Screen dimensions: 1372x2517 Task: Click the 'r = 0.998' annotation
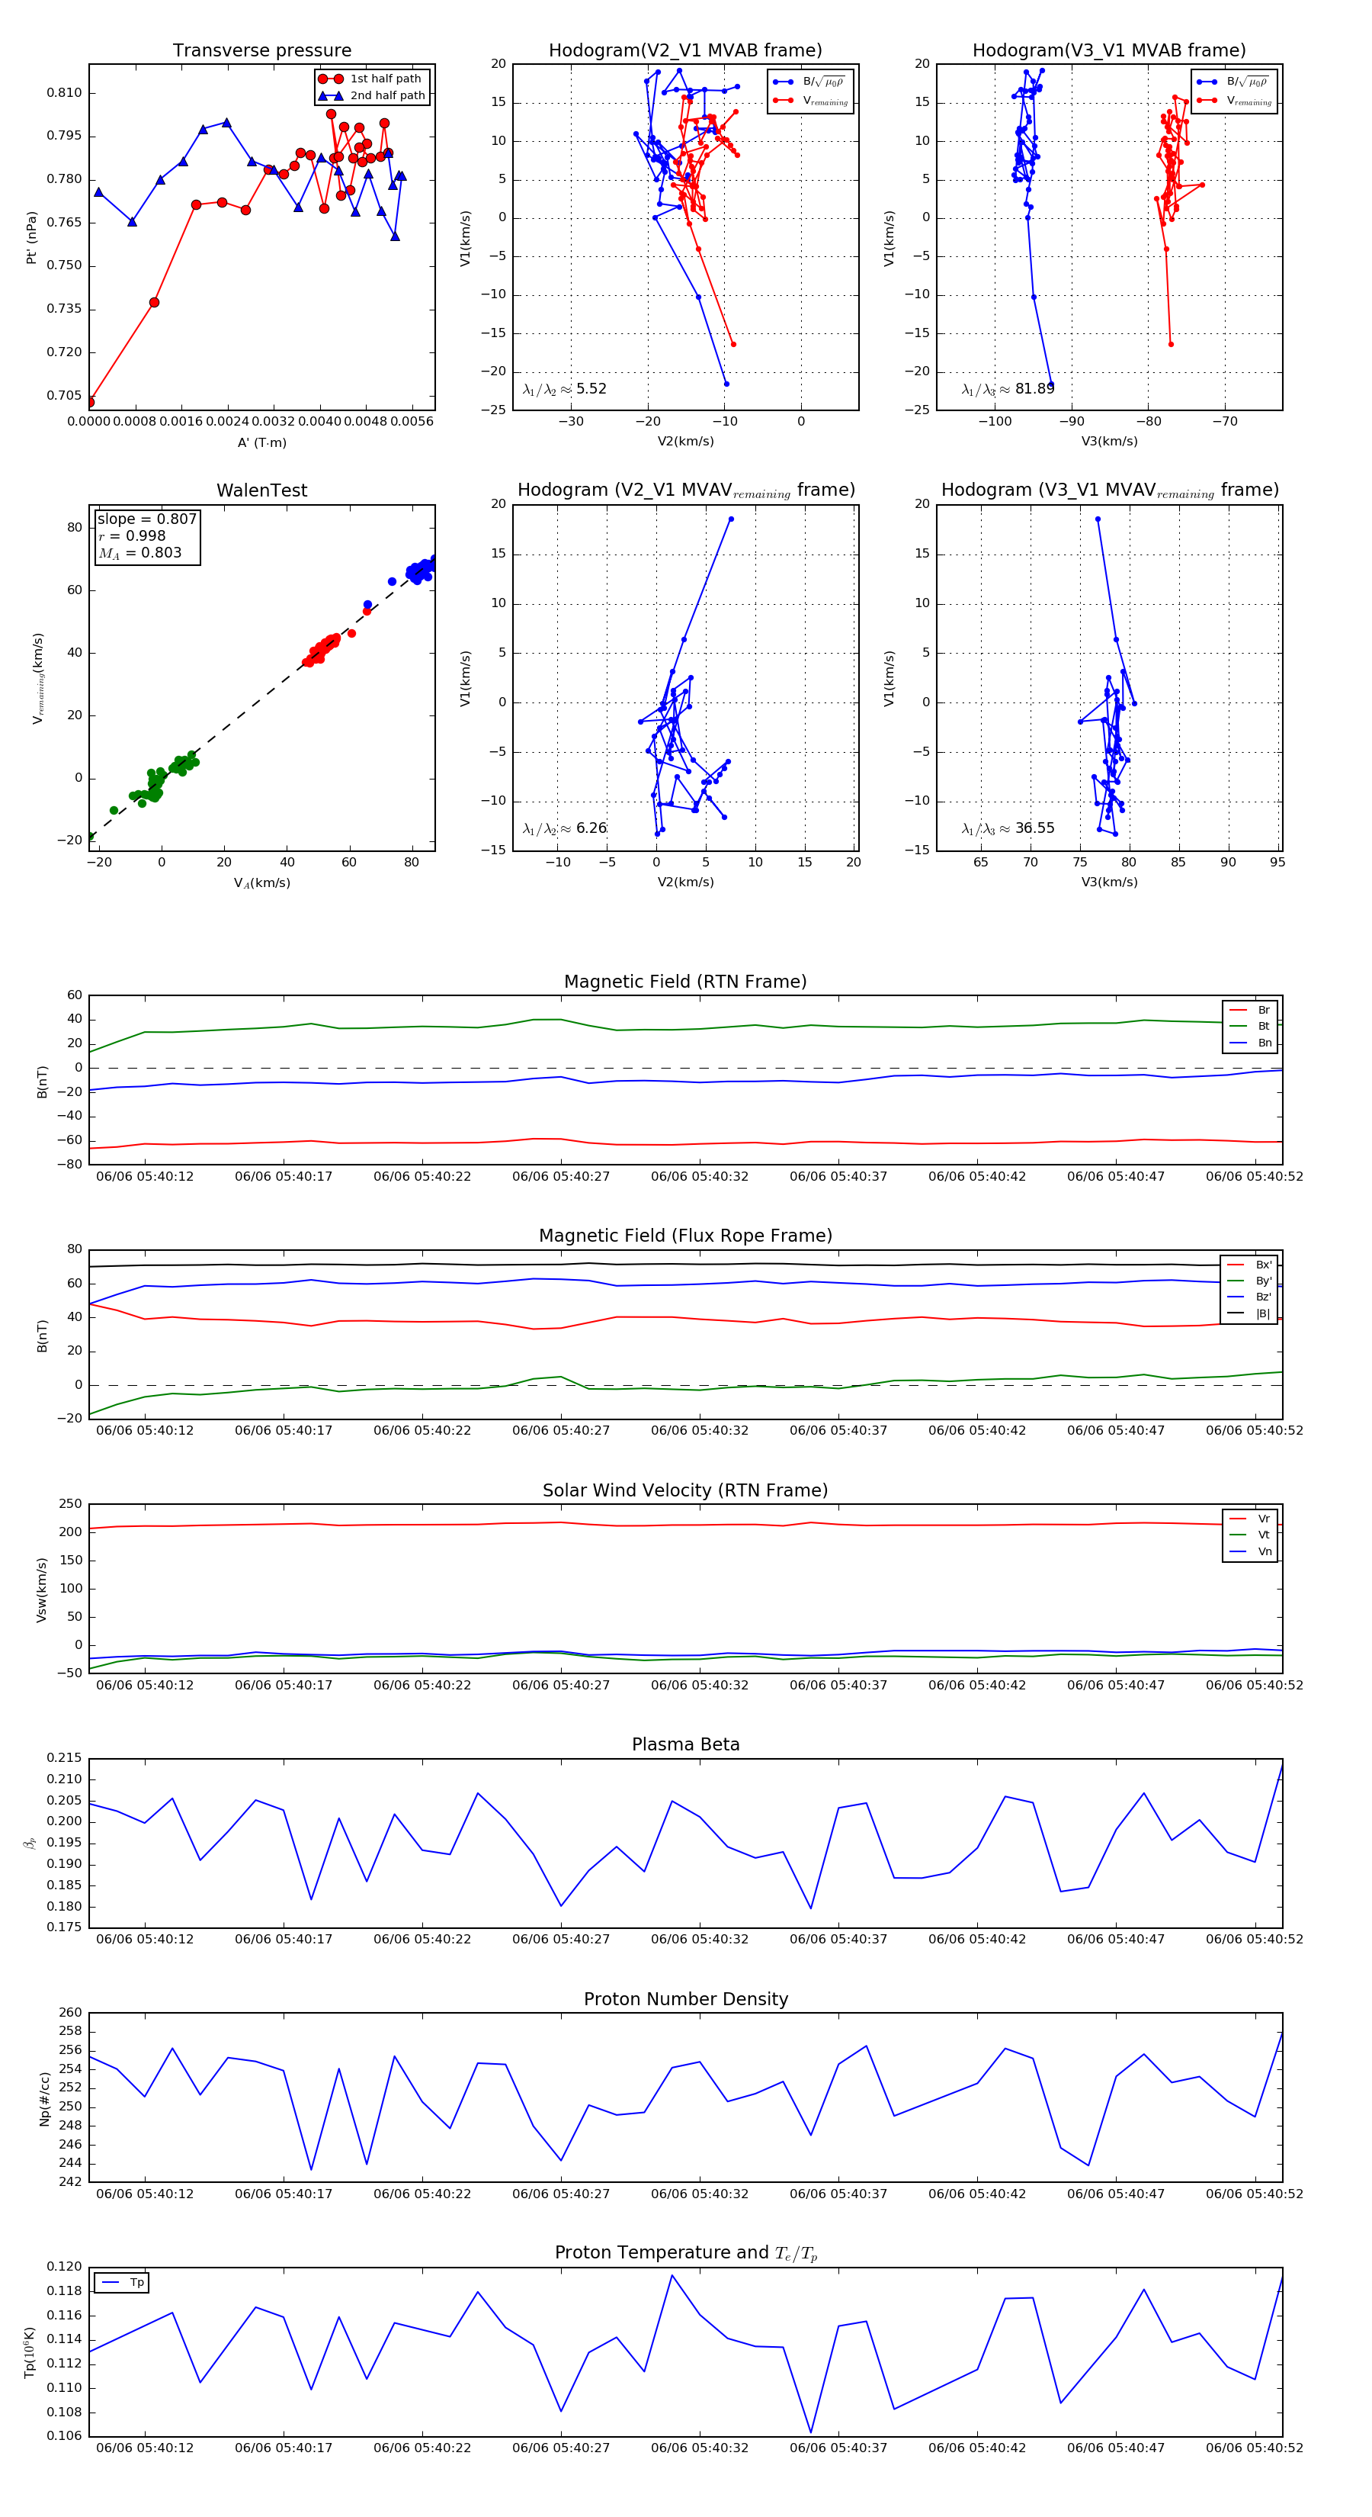[x=132, y=535]
